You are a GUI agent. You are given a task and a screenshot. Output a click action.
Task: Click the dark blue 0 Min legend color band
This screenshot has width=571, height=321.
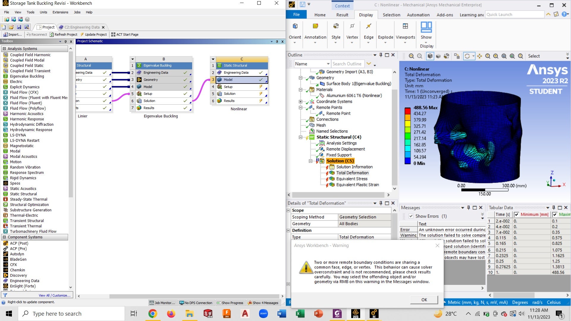(x=407, y=161)
